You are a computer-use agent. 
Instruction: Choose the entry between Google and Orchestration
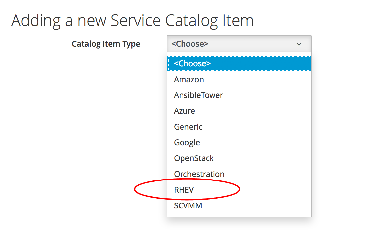coord(194,158)
